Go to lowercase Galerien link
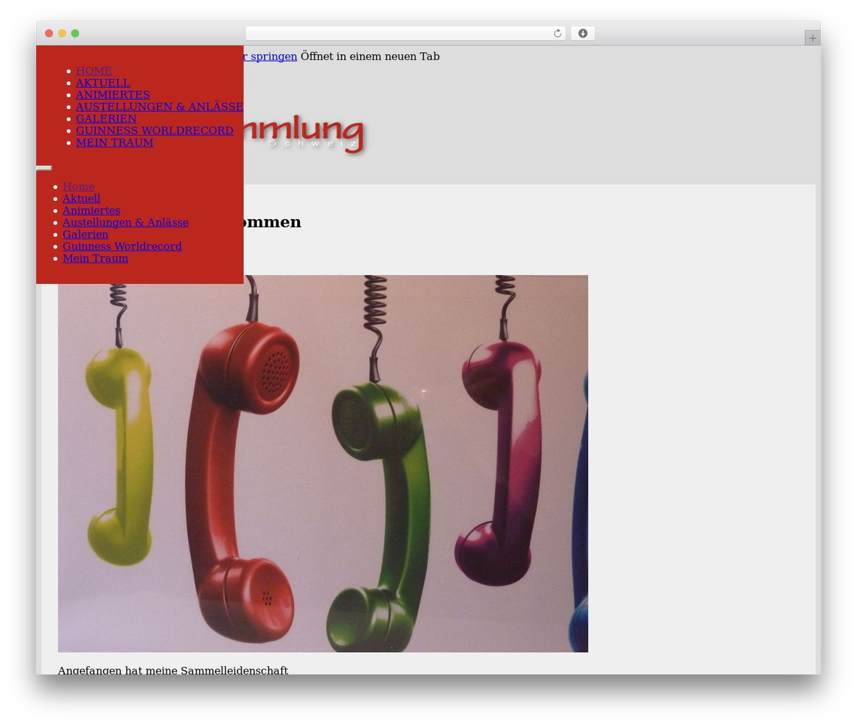The width and height of the screenshot is (857, 726). [86, 234]
